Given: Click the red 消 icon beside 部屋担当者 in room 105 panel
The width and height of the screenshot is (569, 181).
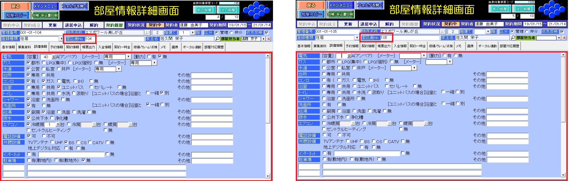Looking at the screenshot, I should (x=564, y=38).
